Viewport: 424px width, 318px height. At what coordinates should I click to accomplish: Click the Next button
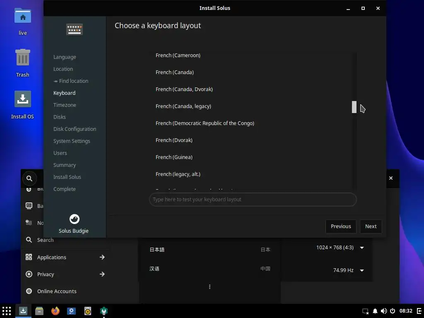pos(371,226)
